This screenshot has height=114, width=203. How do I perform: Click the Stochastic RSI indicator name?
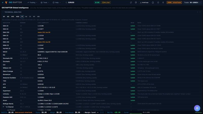click(x=8, y=58)
